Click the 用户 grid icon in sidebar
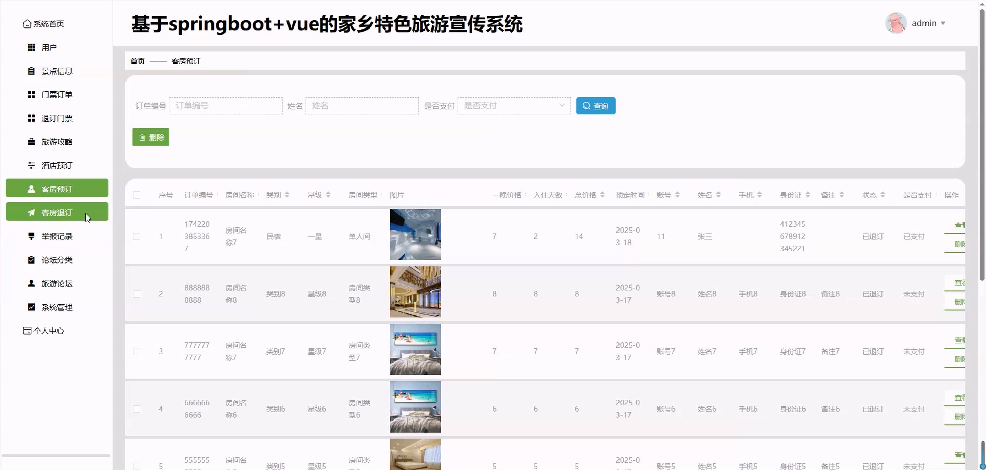This screenshot has height=470, width=986. point(31,47)
